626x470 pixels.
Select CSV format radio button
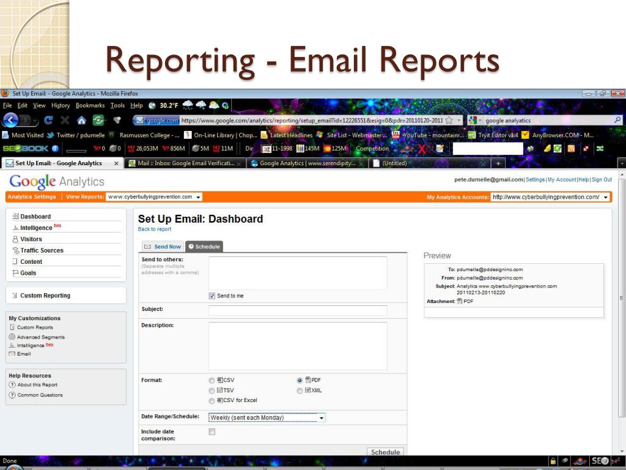coord(212,381)
